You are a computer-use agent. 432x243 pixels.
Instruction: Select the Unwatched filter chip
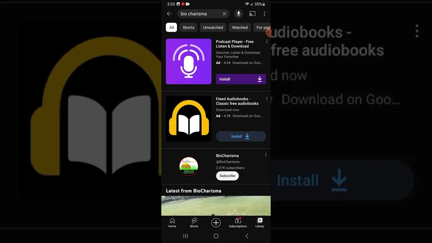click(213, 27)
